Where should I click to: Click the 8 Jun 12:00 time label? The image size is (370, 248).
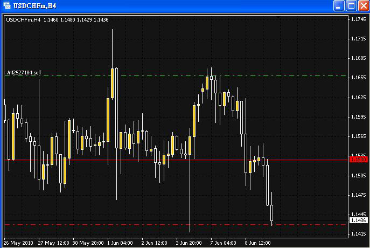click(x=257, y=243)
